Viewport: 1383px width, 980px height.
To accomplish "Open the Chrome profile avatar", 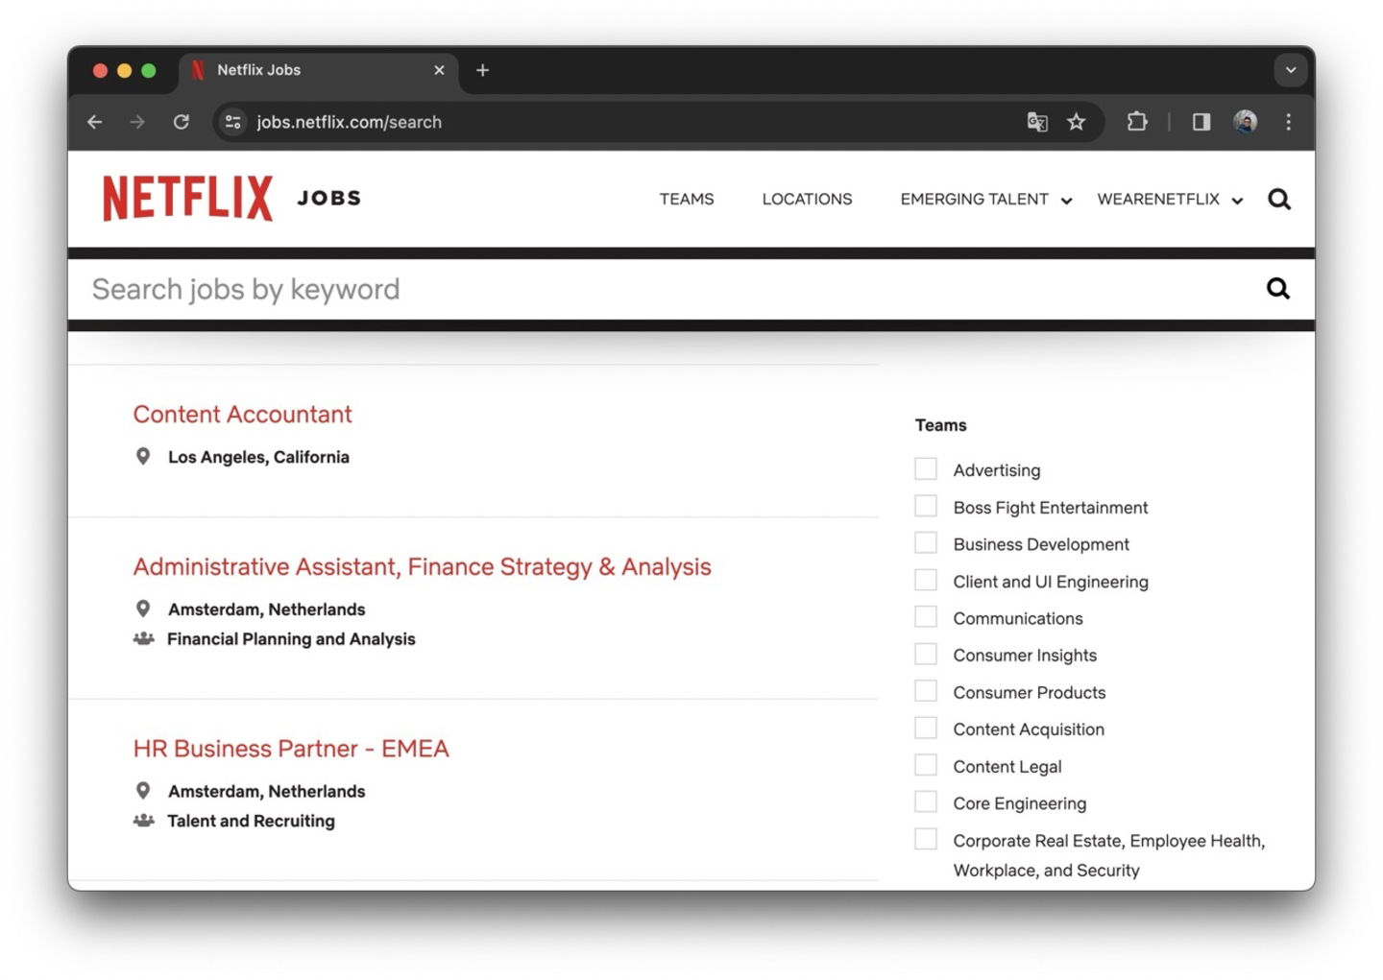I will click(1246, 122).
